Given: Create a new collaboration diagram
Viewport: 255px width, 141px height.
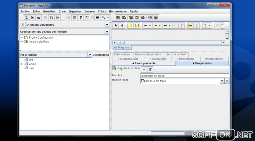Looking at the screenshot, I should click(137, 18).
